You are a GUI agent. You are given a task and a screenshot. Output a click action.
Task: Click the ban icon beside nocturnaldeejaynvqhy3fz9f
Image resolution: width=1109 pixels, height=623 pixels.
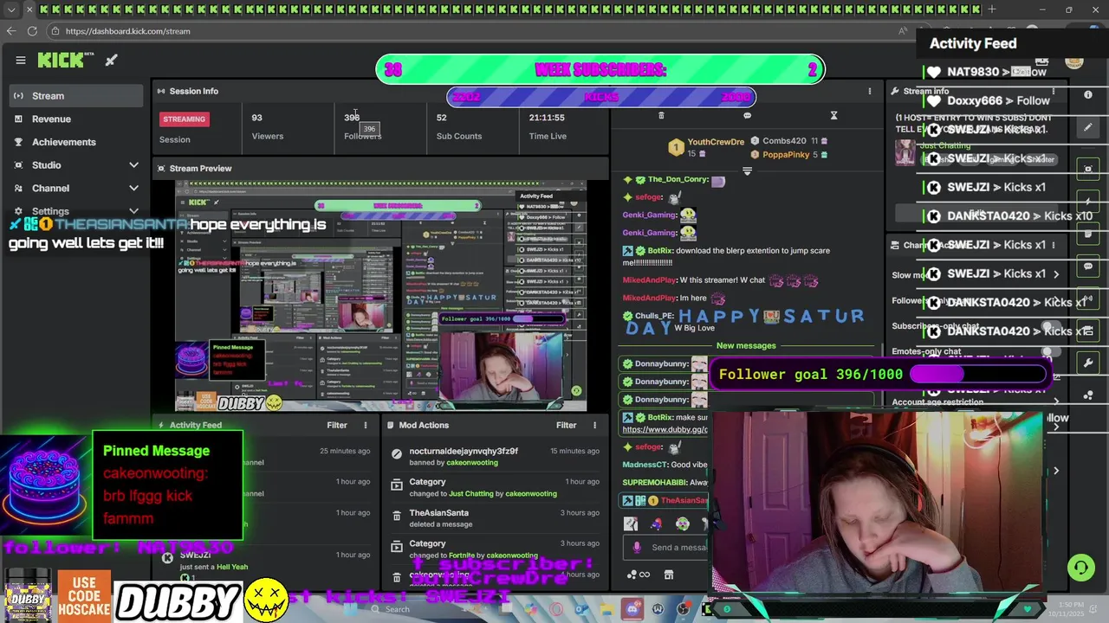click(397, 453)
